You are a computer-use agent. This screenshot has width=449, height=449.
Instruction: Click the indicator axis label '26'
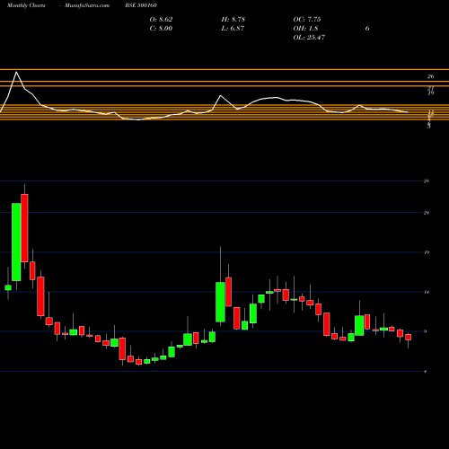tap(430, 76)
